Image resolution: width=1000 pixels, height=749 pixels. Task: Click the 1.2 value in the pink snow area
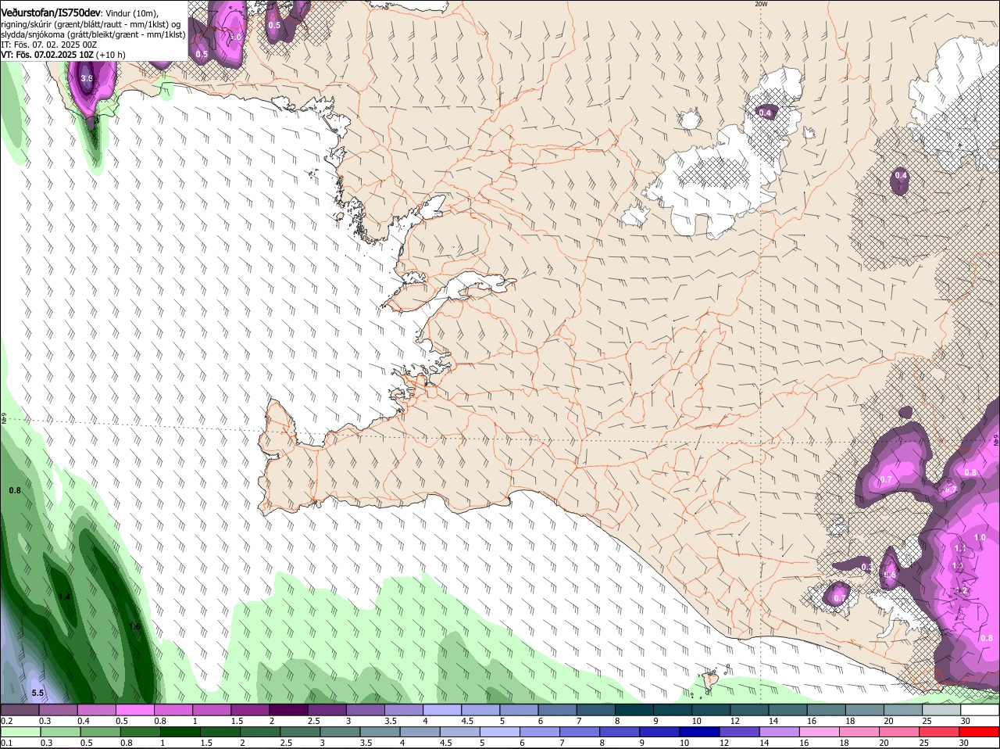[962, 591]
